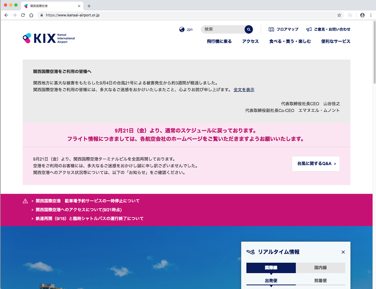Click the エマヌエル・ムノント Co-CEO name text

click(319, 110)
